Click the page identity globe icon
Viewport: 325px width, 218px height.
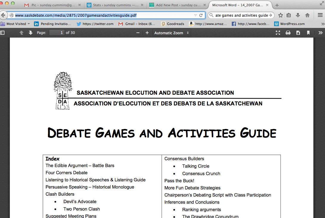pyautogui.click(x=12, y=15)
